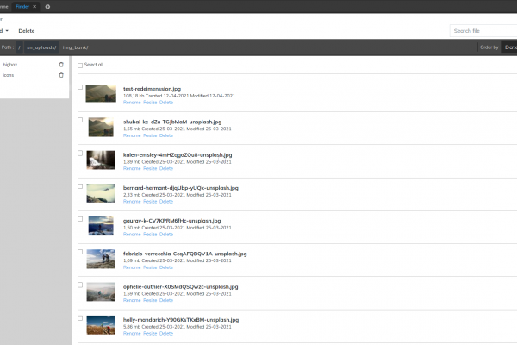Click the trash icon next to icons folder
Viewport: 517px width, 345px height.
tap(61, 75)
